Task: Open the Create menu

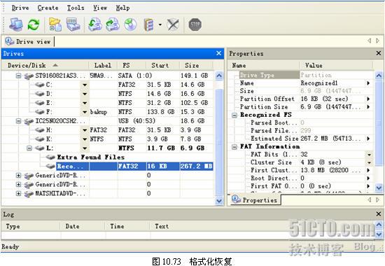Action: point(48,8)
